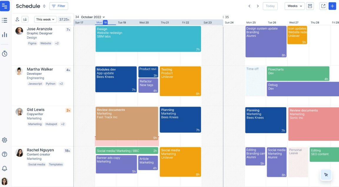Open the This week dropdown
The image size is (339, 187).
(45, 19)
